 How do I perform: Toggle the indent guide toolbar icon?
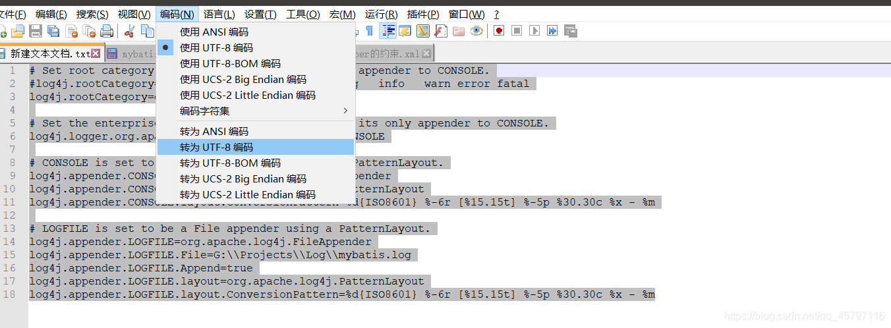[x=388, y=30]
